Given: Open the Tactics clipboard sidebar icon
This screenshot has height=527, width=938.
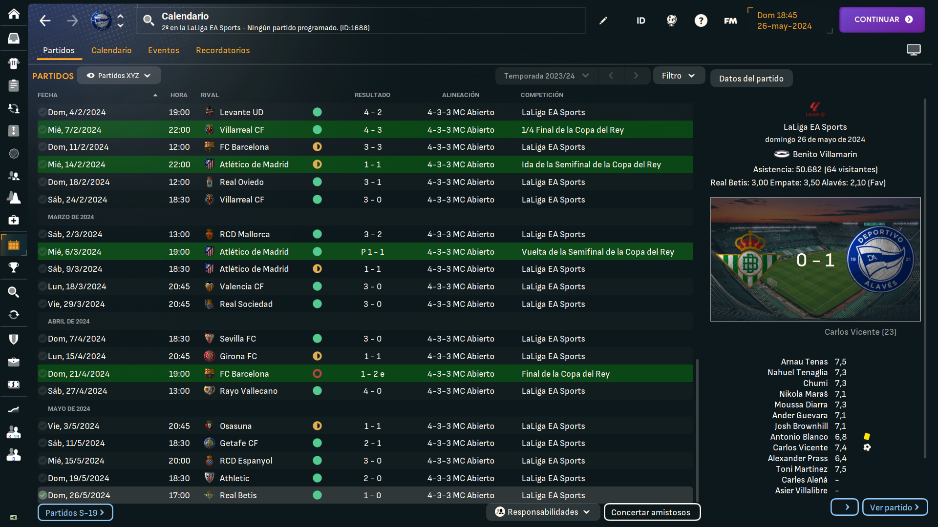Looking at the screenshot, I should [x=14, y=85].
